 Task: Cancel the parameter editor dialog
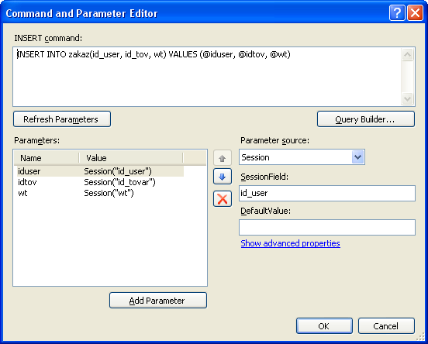coord(386,325)
